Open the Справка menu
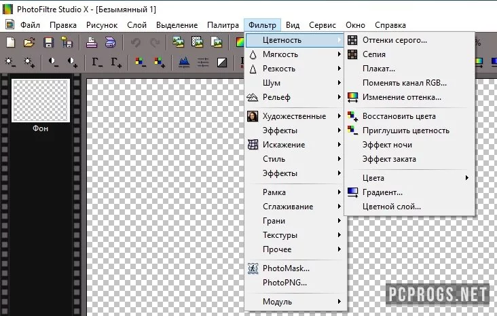 (390, 24)
